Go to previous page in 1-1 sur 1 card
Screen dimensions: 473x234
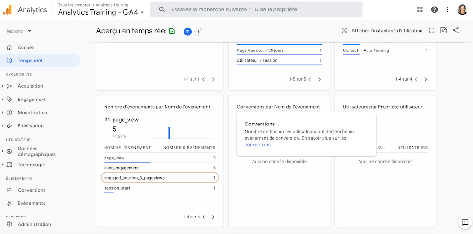[203, 79]
